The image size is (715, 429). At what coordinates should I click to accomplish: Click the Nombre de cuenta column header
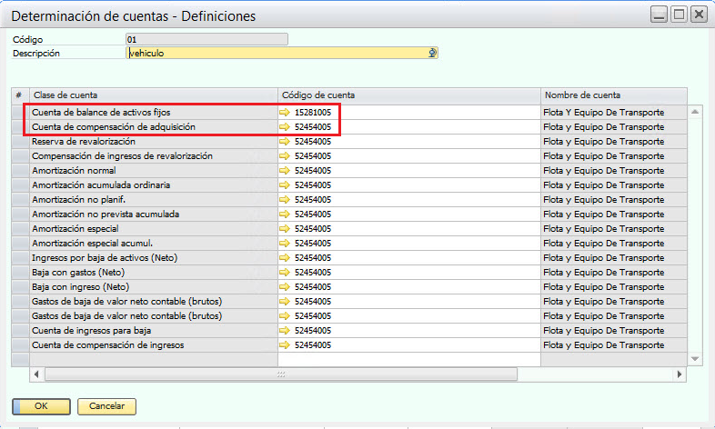614,95
